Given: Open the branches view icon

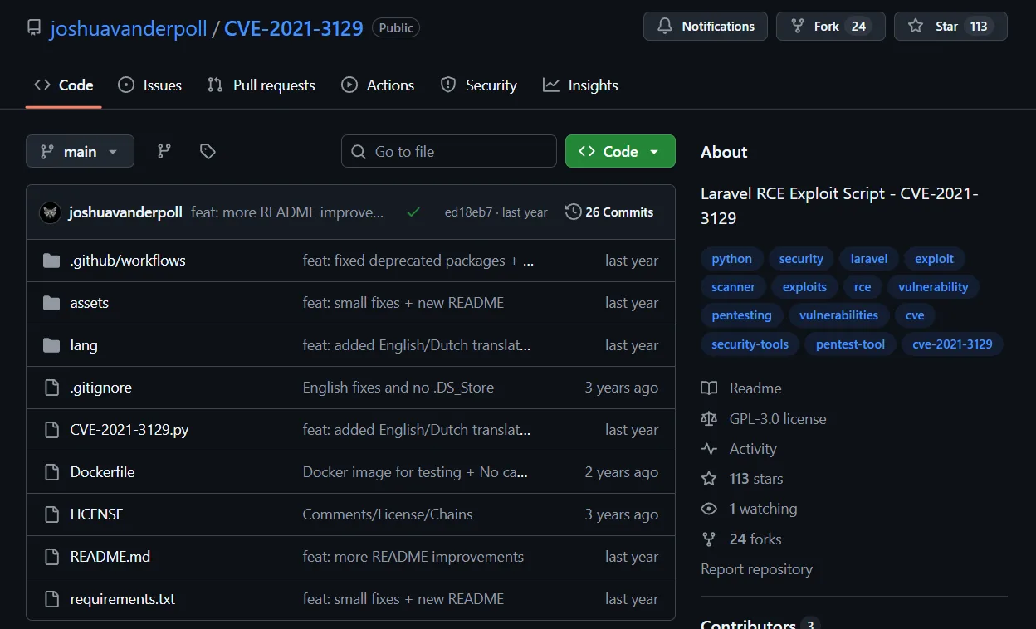Looking at the screenshot, I should (x=164, y=151).
